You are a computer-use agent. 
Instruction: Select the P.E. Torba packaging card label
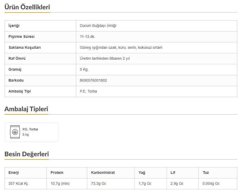pyautogui.click(x=30, y=129)
